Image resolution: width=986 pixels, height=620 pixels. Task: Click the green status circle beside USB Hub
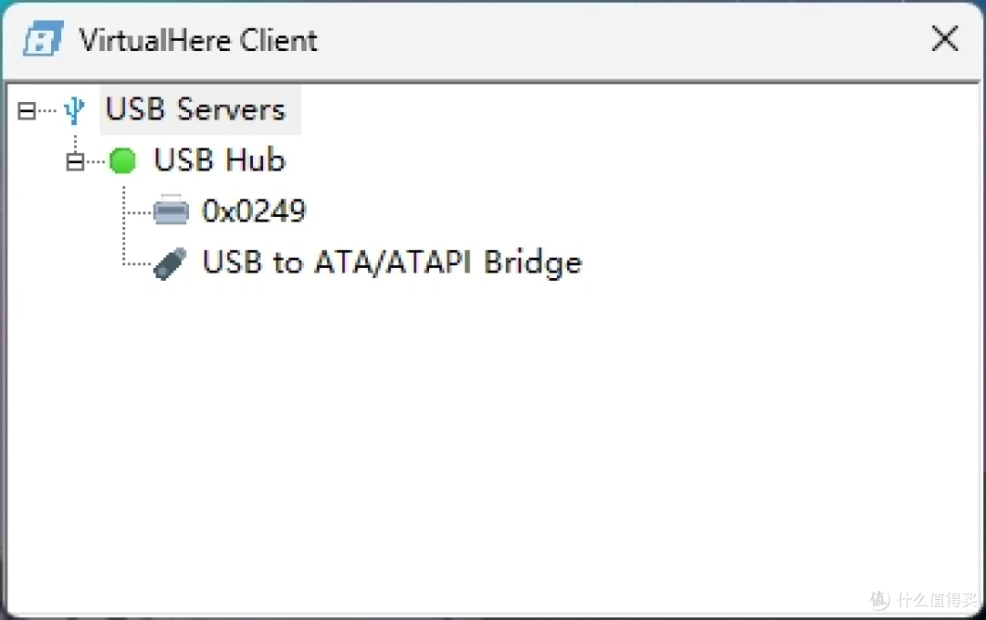[x=122, y=160]
